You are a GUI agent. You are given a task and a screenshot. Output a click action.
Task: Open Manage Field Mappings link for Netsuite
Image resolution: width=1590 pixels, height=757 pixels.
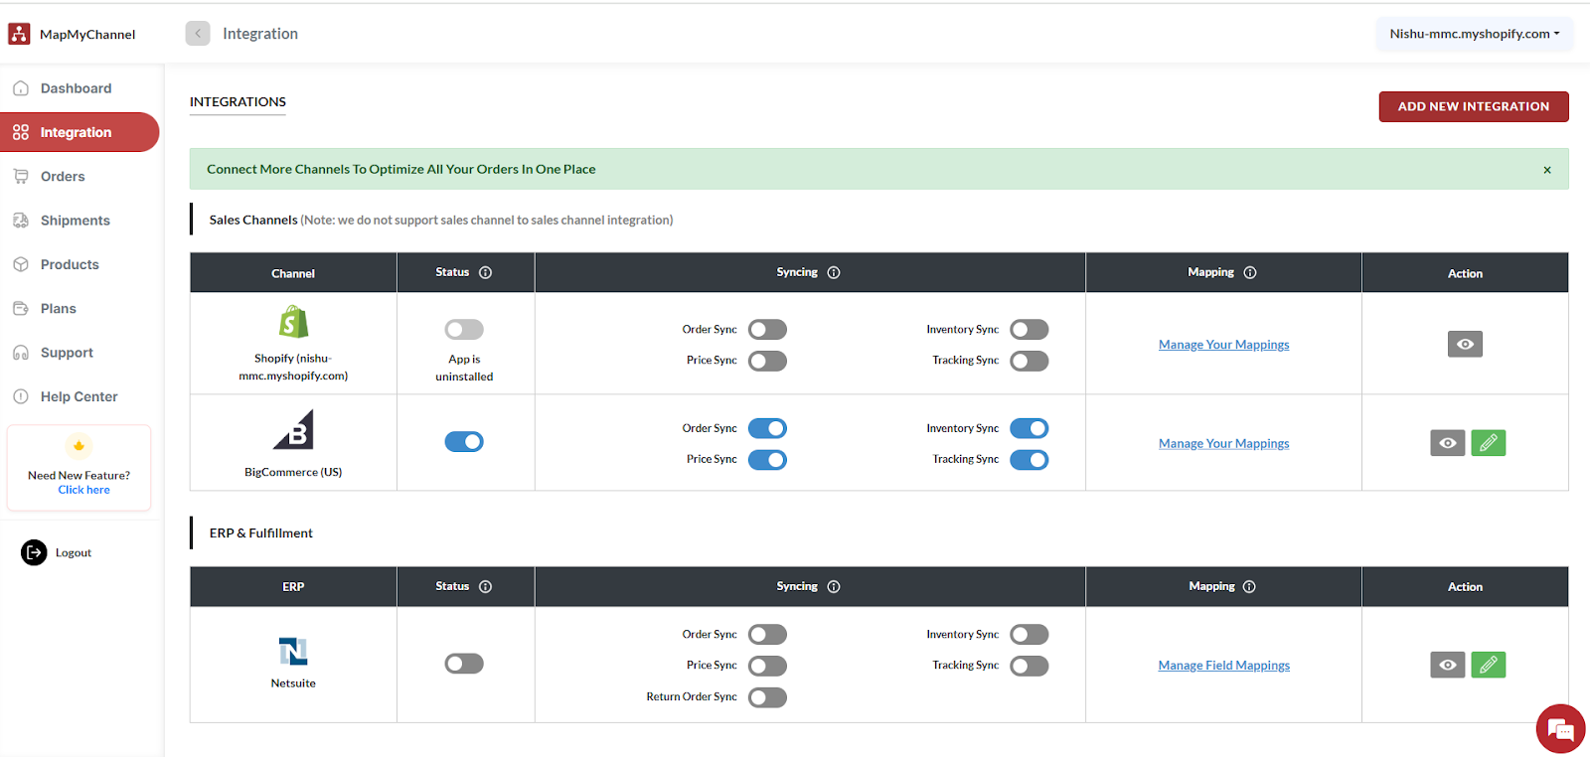coord(1223,666)
